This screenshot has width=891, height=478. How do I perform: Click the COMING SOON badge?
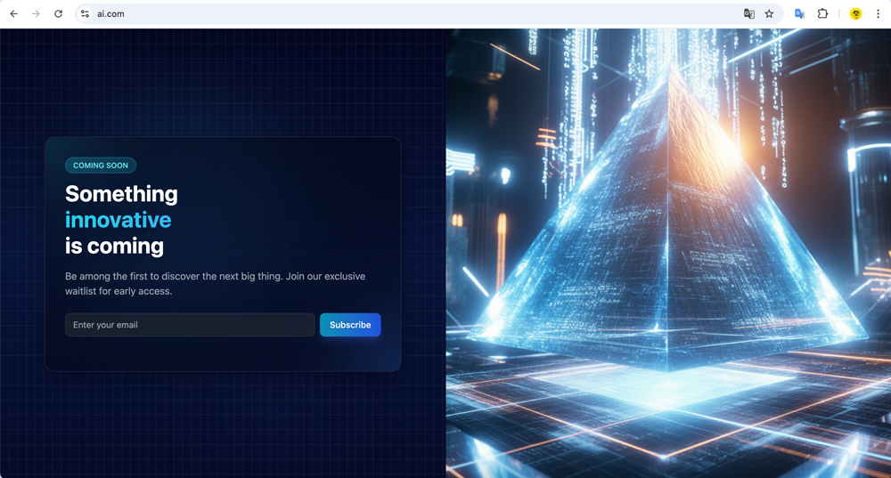pos(101,166)
